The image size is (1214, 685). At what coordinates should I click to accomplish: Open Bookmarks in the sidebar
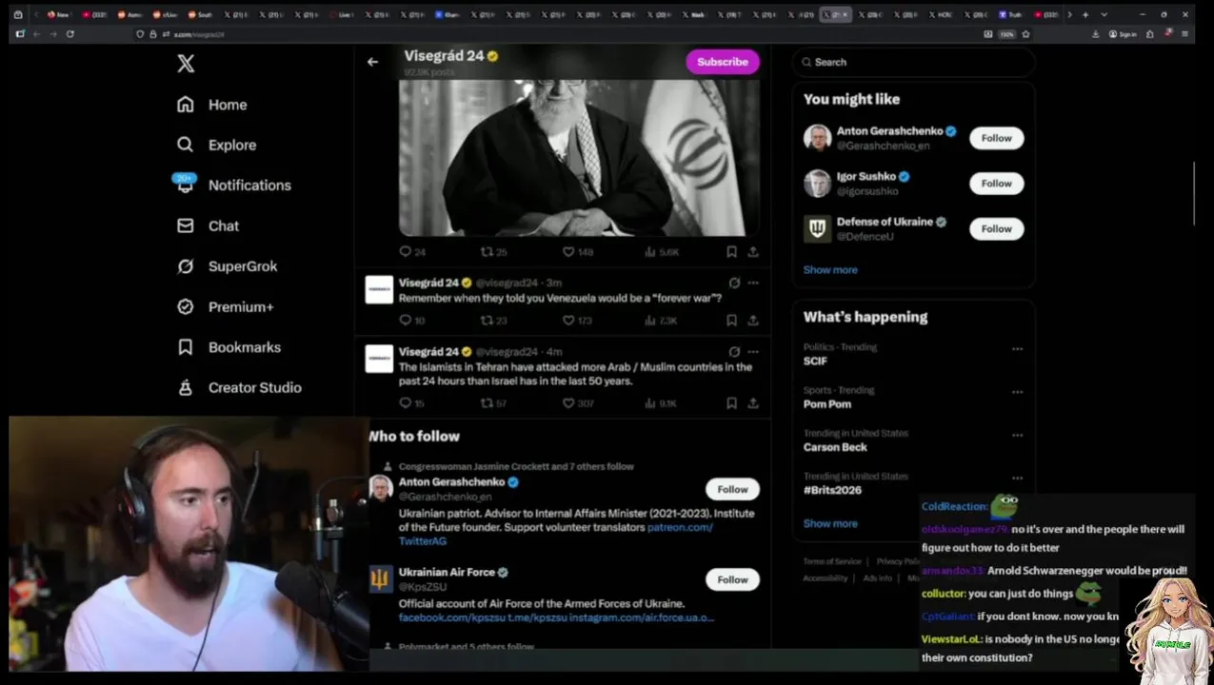[229, 347]
